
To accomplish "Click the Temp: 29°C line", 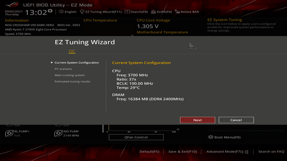I will (x=128, y=88).
